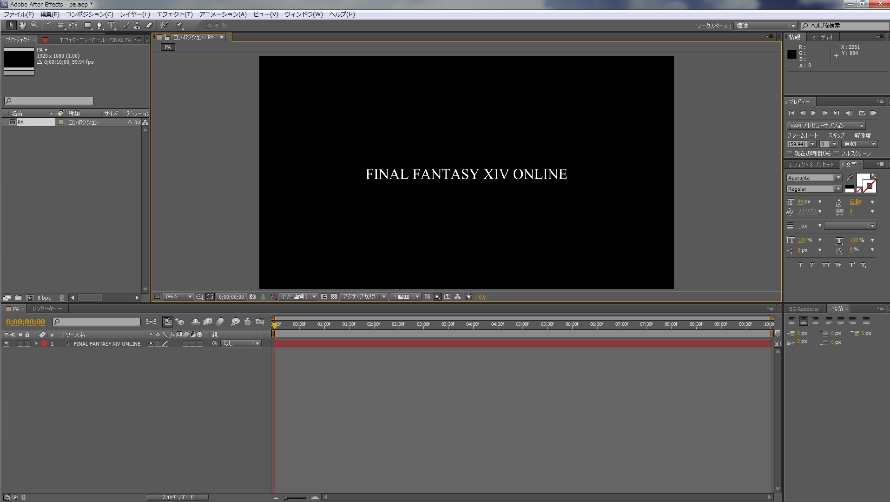Select the Zoom magnifier tool
The width and height of the screenshot is (890, 502).
tap(35, 26)
